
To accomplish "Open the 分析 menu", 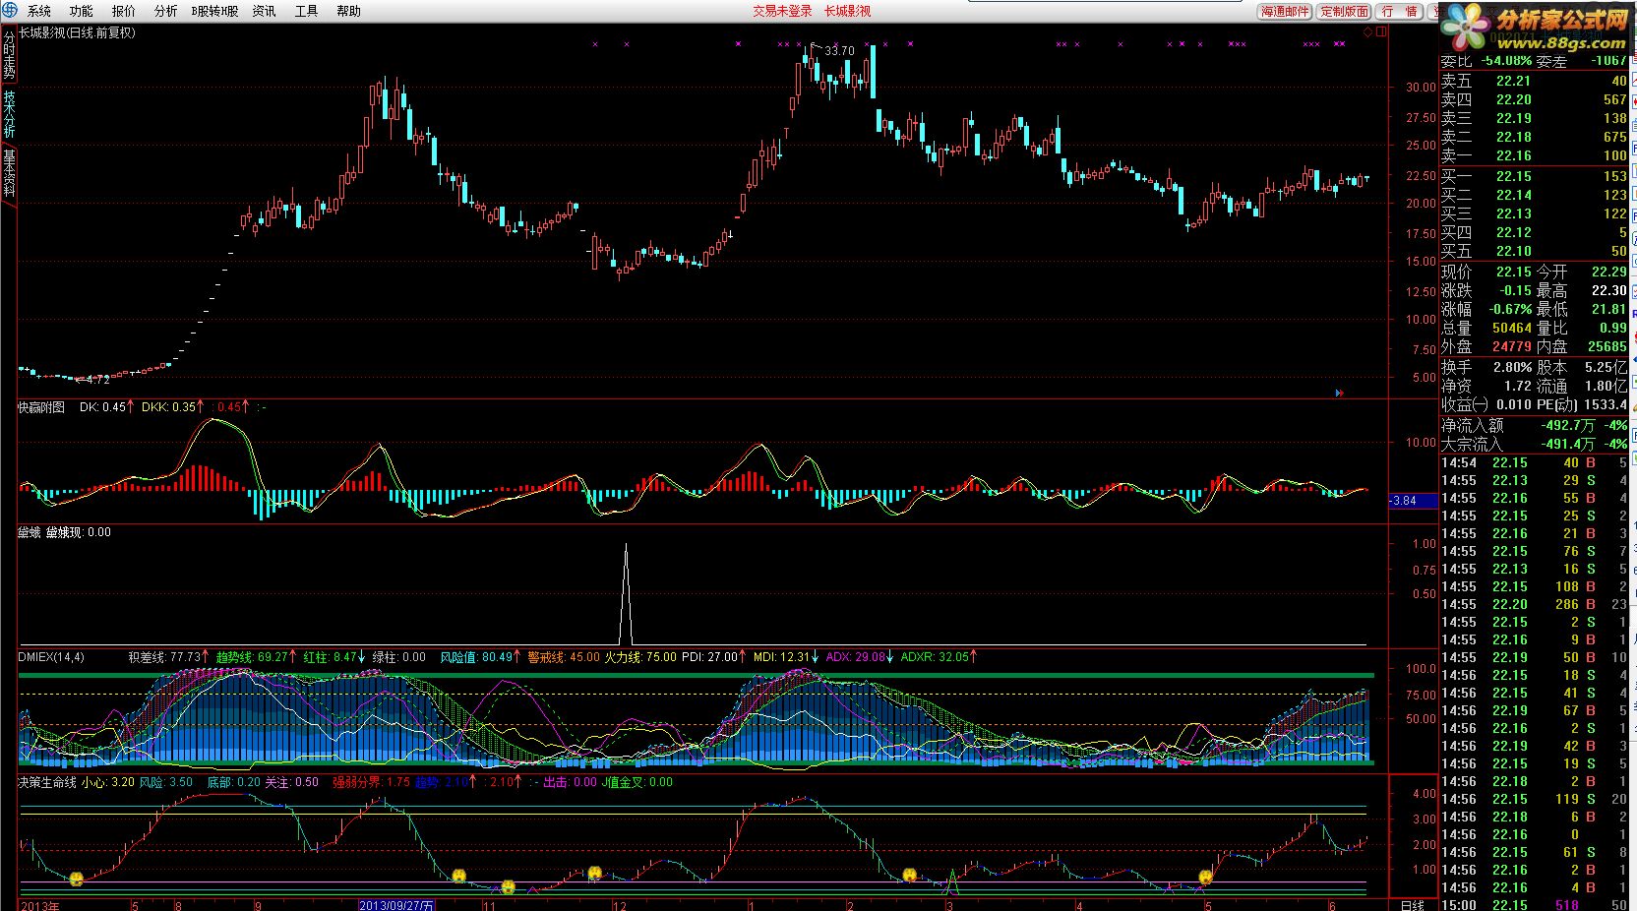I will pos(166,11).
